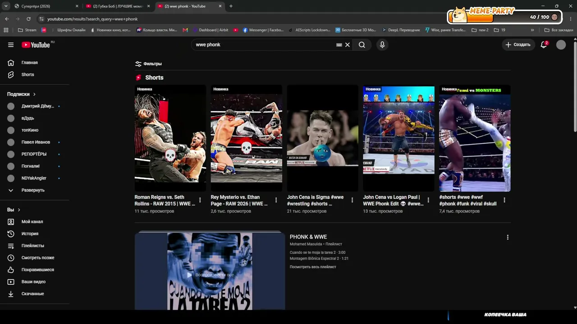The height and width of the screenshot is (324, 577).
Task: Open the PHONK & WWE playlist title
Action: (x=308, y=237)
